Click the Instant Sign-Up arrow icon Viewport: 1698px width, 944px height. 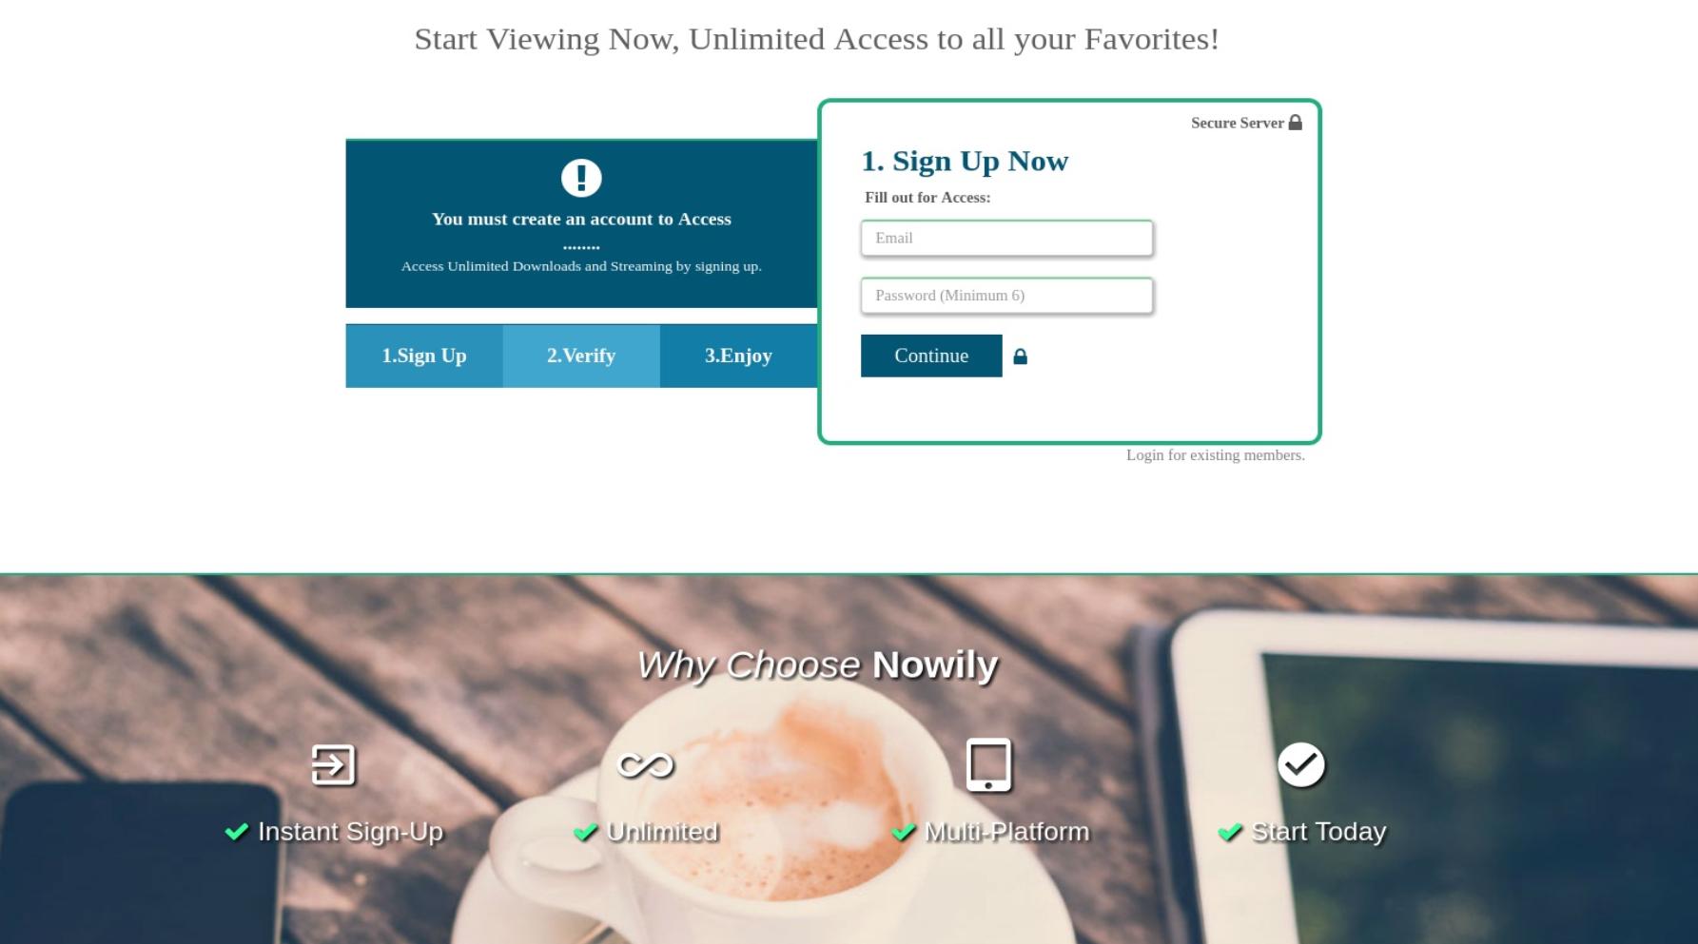pos(333,764)
